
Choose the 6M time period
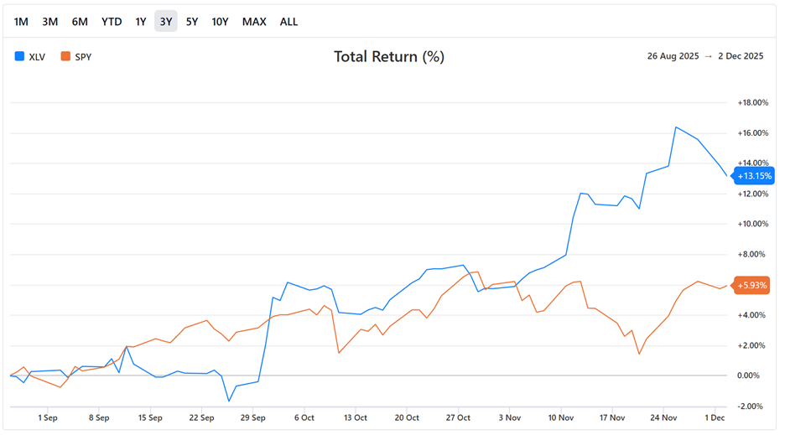coord(80,22)
